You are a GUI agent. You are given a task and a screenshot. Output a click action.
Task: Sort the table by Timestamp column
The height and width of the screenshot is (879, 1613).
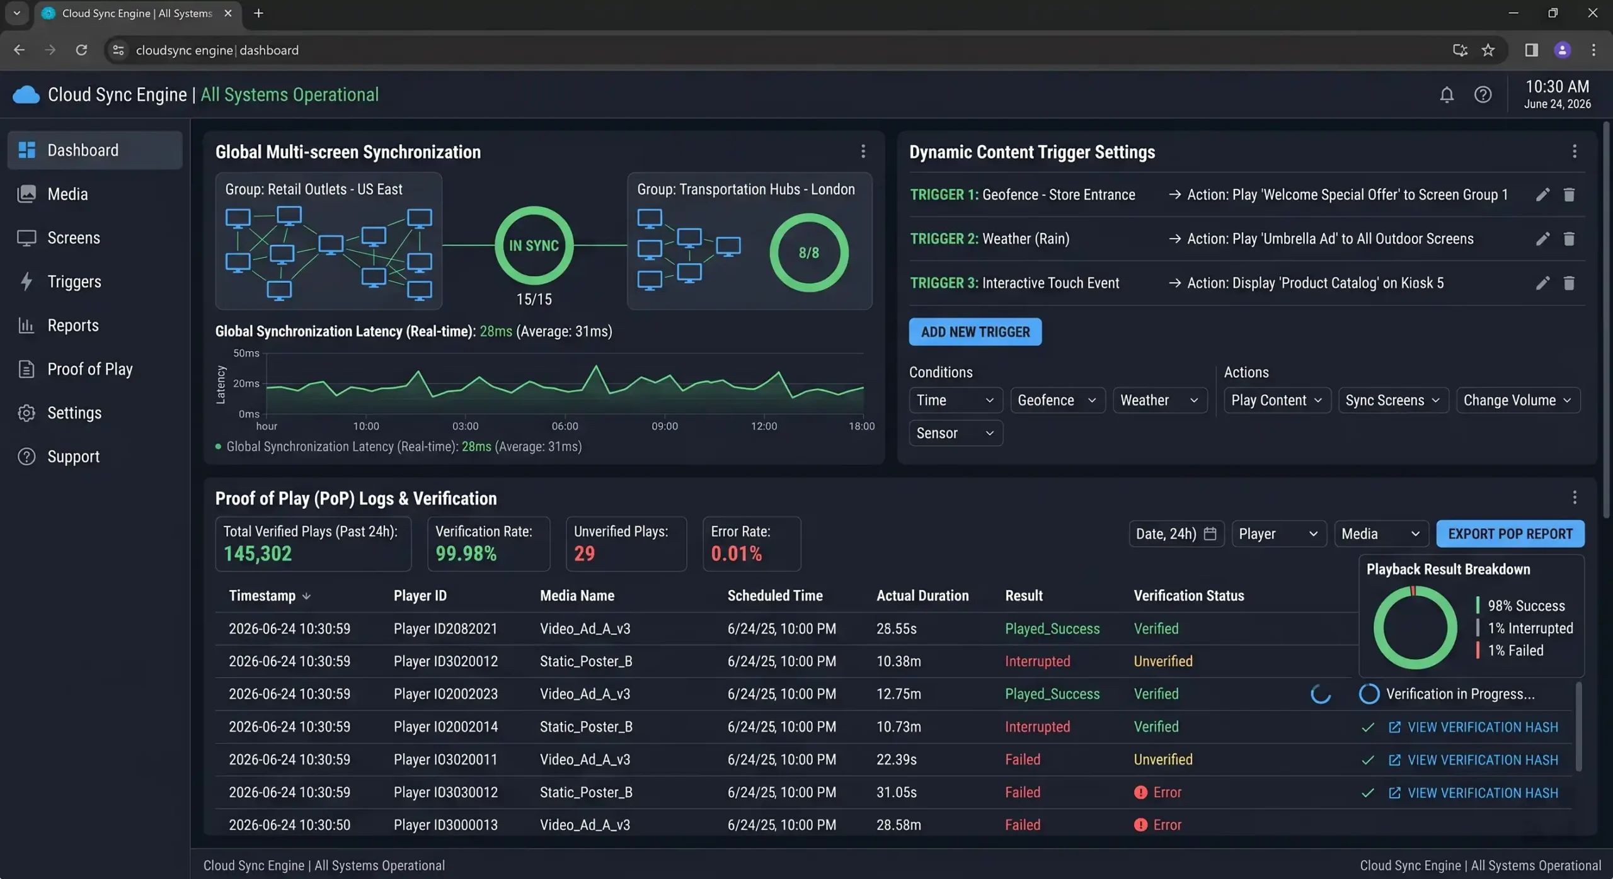270,596
